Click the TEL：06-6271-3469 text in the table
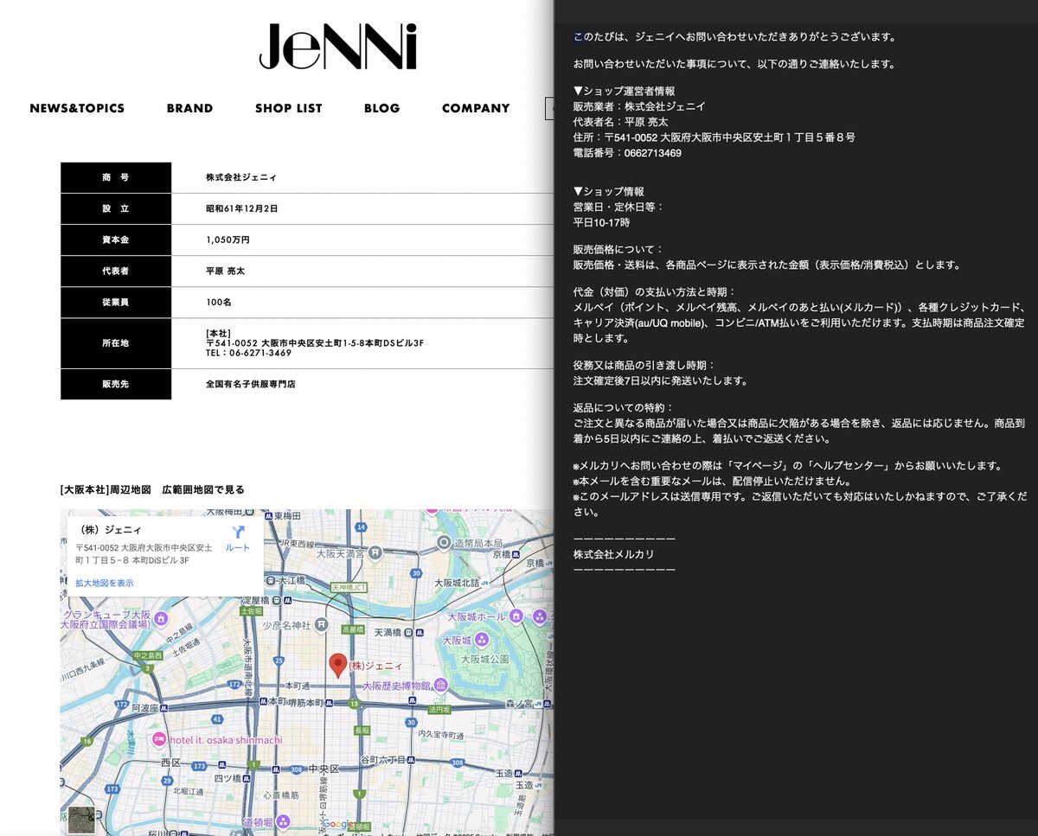The height and width of the screenshot is (836, 1038). (248, 353)
